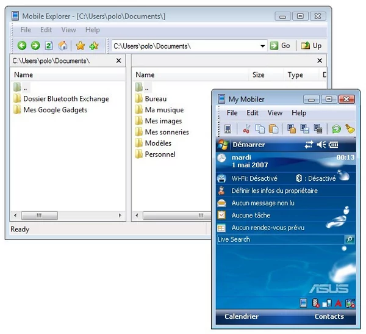Viewport: 366px width, 334px height.
Task: Click the Up button in Mobile Explorer
Action: pos(311,46)
